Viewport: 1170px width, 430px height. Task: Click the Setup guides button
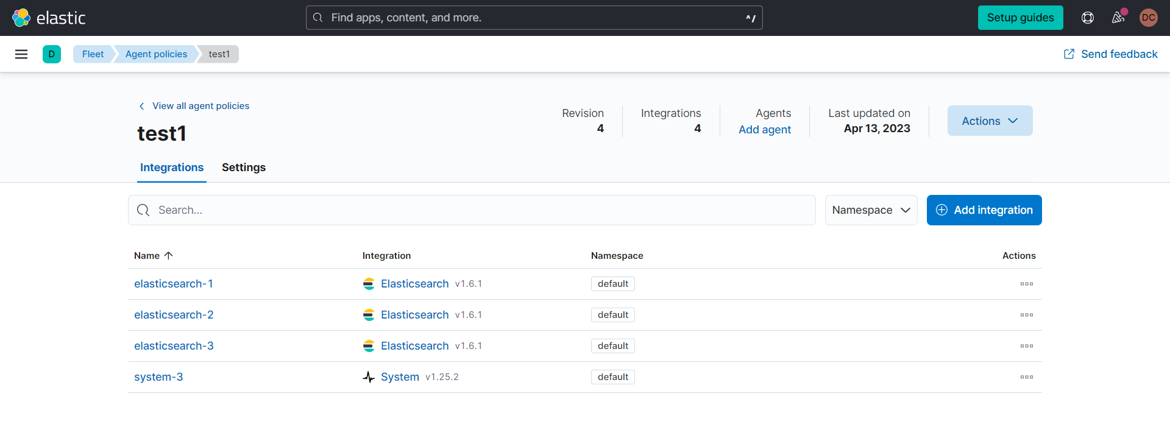pyautogui.click(x=1020, y=18)
